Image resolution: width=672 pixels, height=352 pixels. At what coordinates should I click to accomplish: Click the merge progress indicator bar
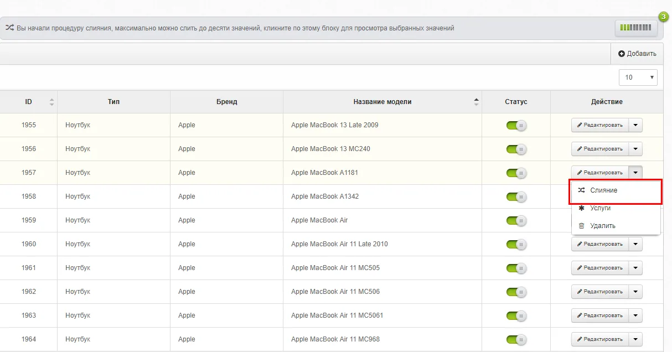coord(635,28)
